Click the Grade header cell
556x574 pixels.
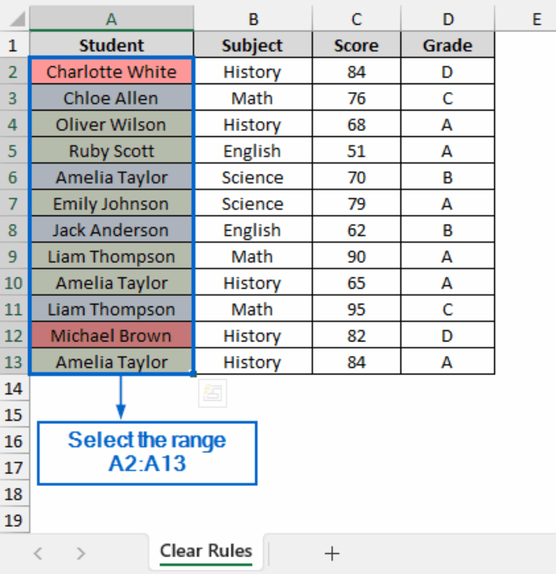coord(447,45)
